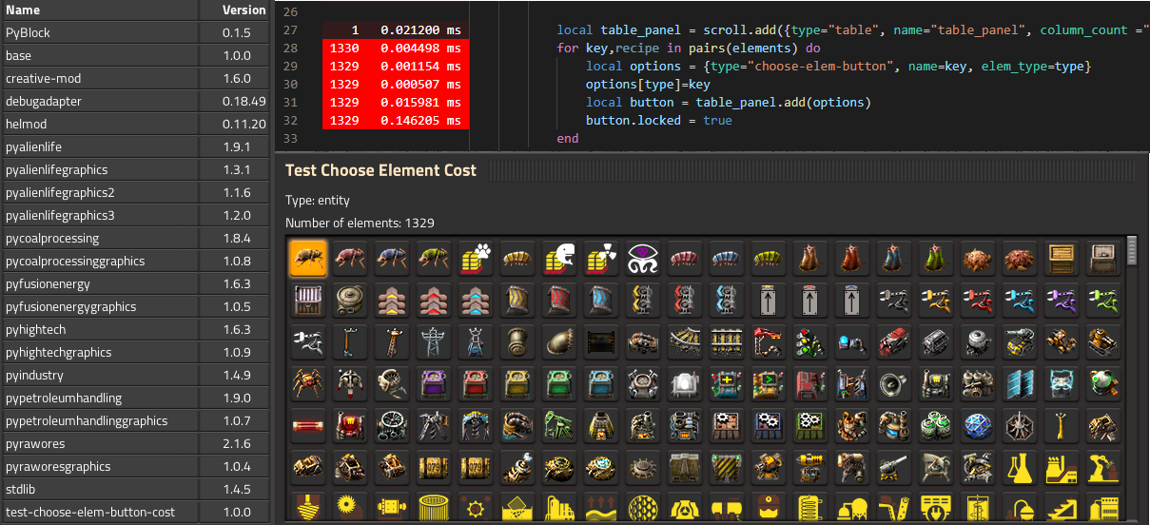Select the pyrawores mod row
The width and height of the screenshot is (1150, 525).
pos(135,443)
